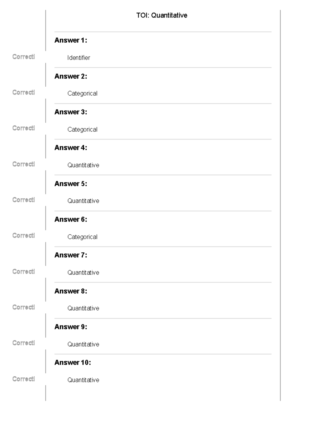Select the 'Answer 7:' heading
The width and height of the screenshot is (326, 422).
(71, 255)
